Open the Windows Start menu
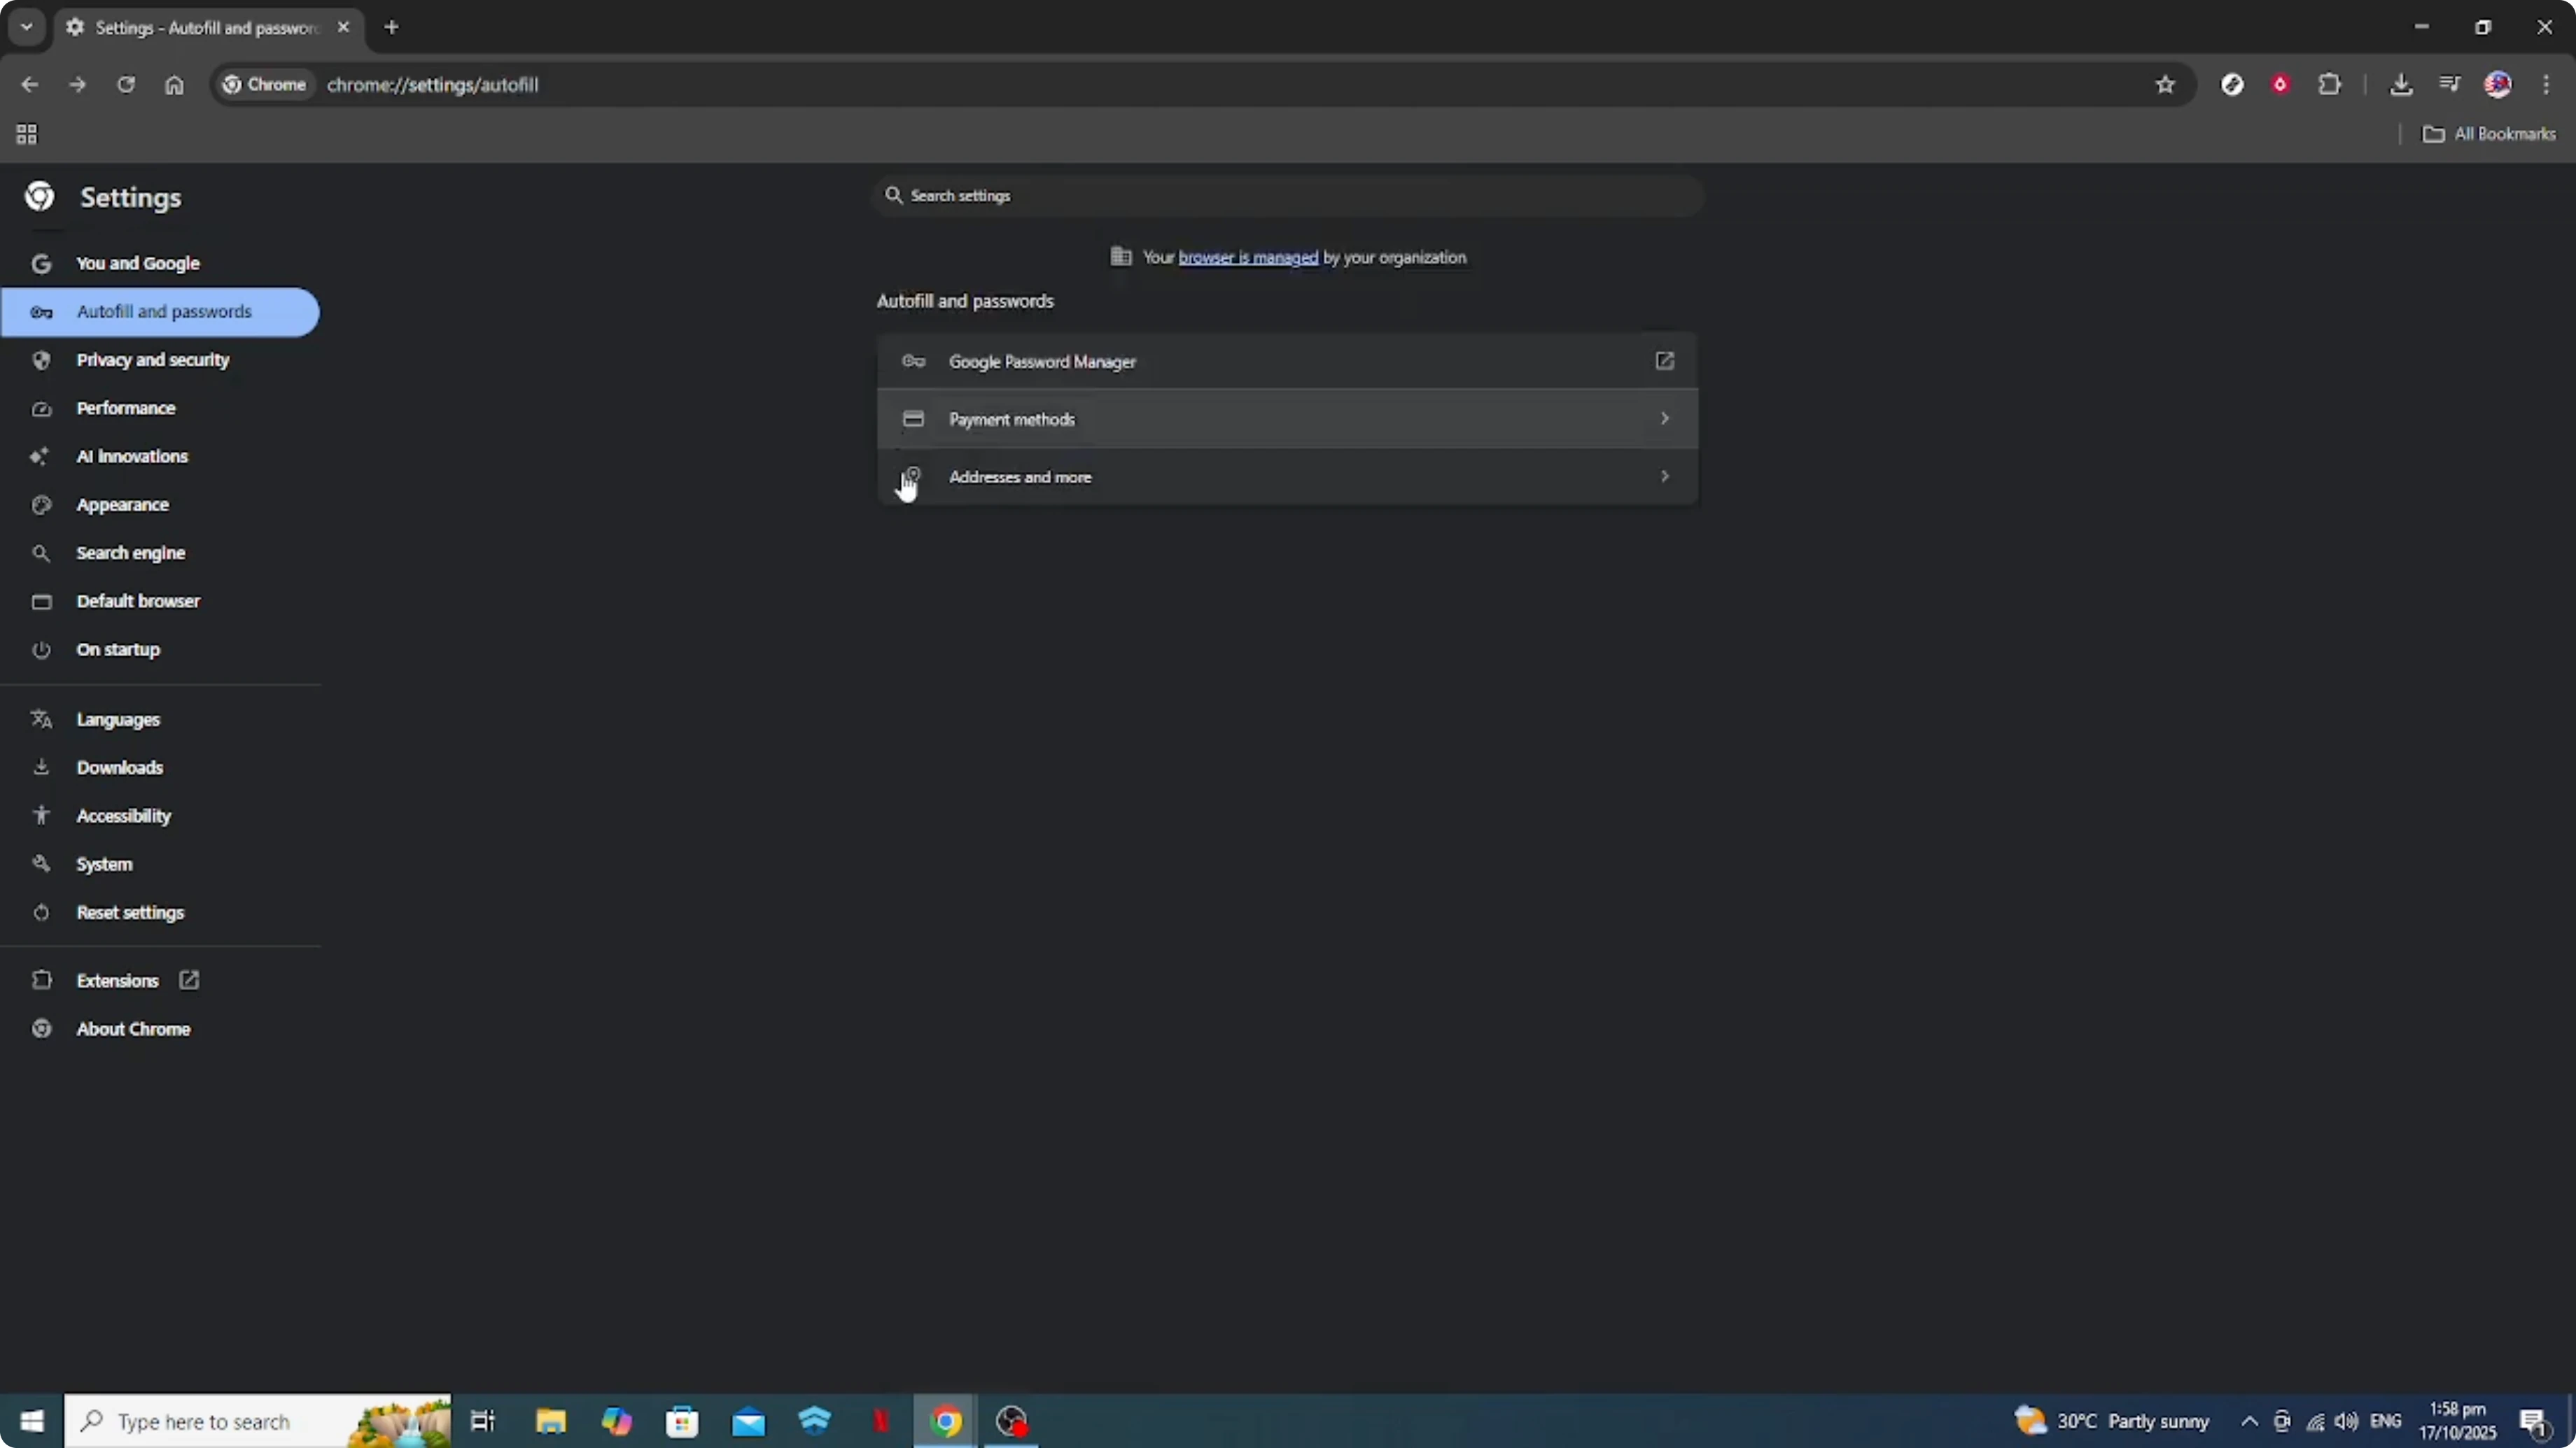This screenshot has width=2576, height=1448. click(32, 1421)
